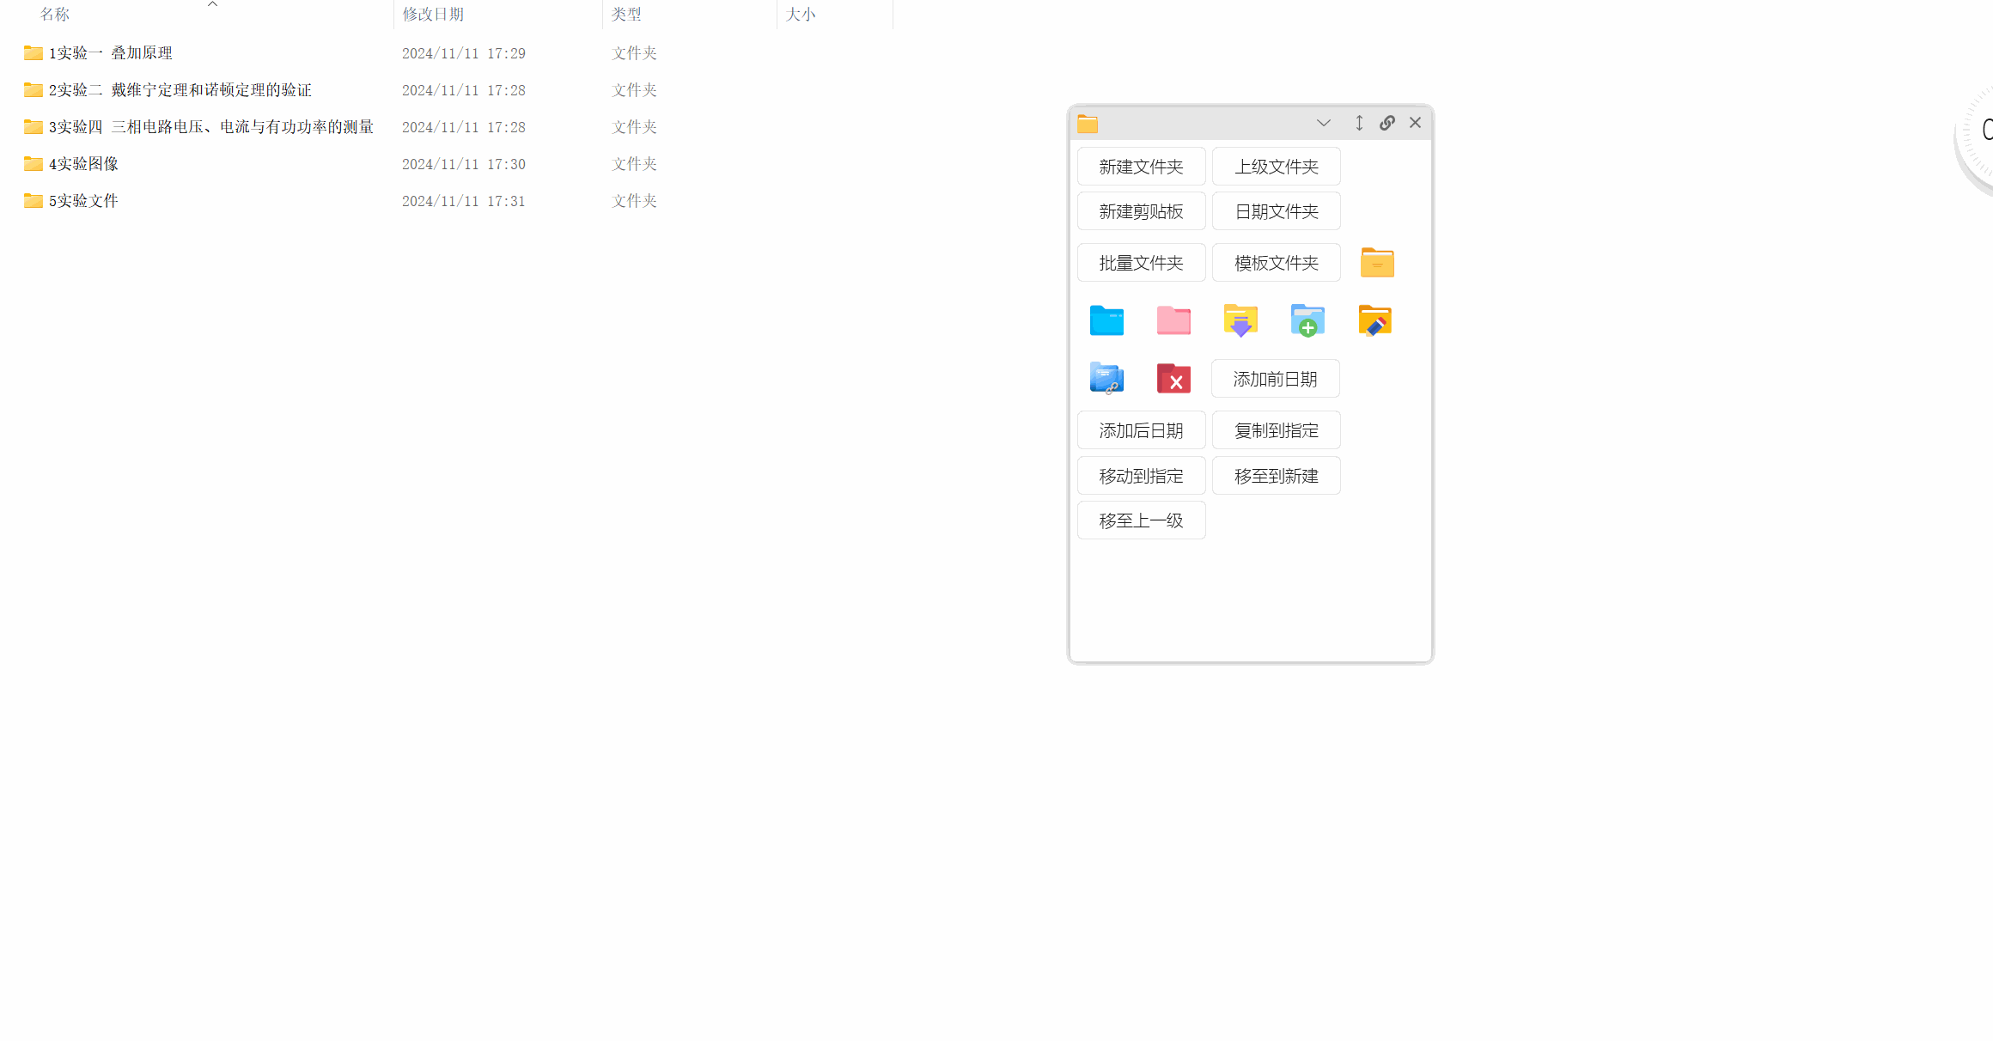Click date 2024/11/11 17:29 cell

click(464, 53)
